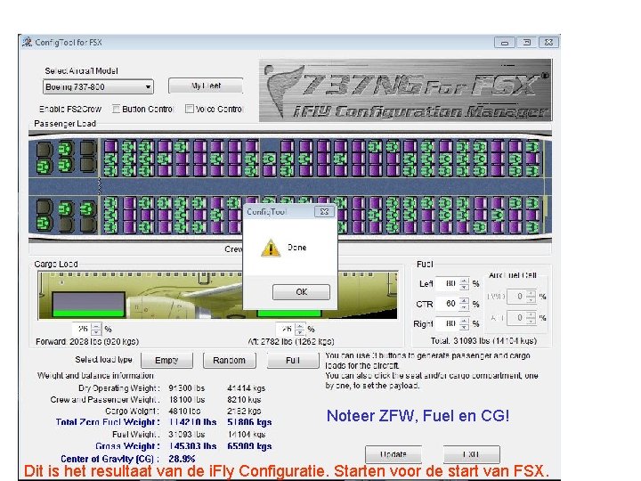Increase CTR fuel tank percentage
641x481 pixels.
(x=464, y=301)
